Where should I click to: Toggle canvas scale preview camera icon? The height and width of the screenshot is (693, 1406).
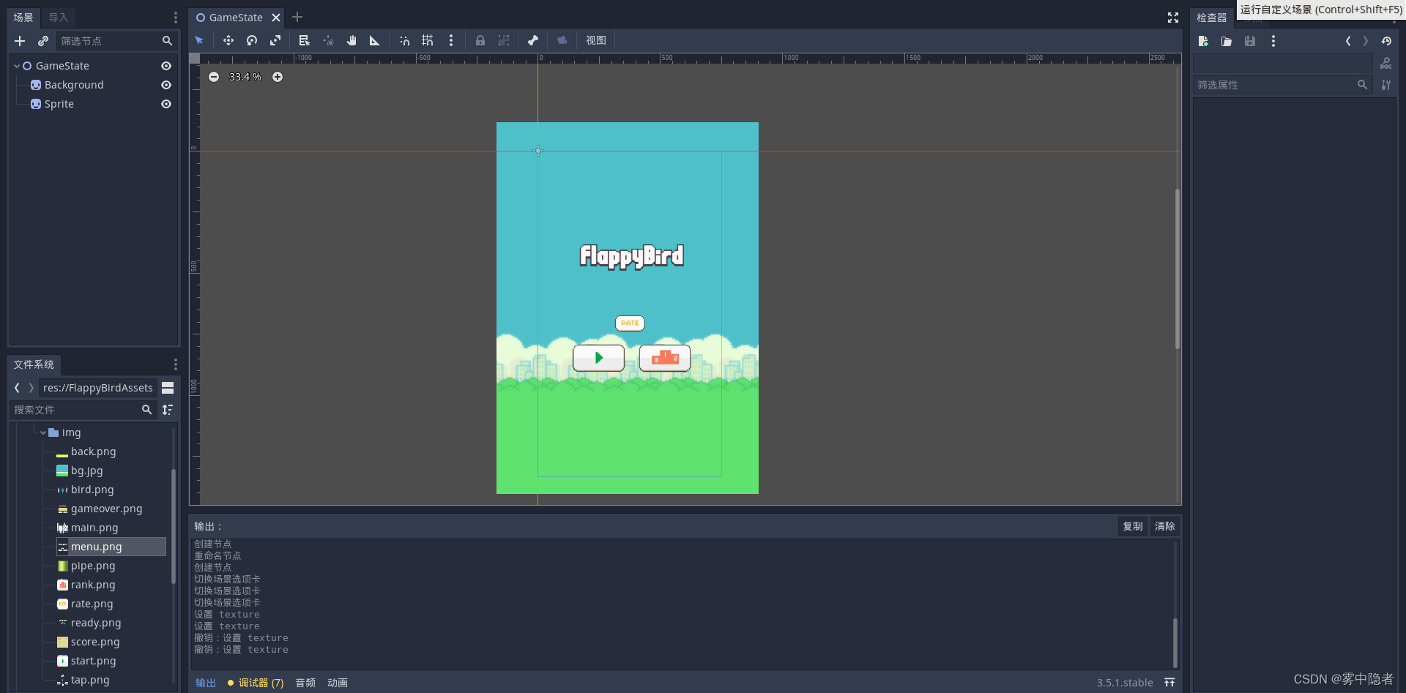pos(562,41)
